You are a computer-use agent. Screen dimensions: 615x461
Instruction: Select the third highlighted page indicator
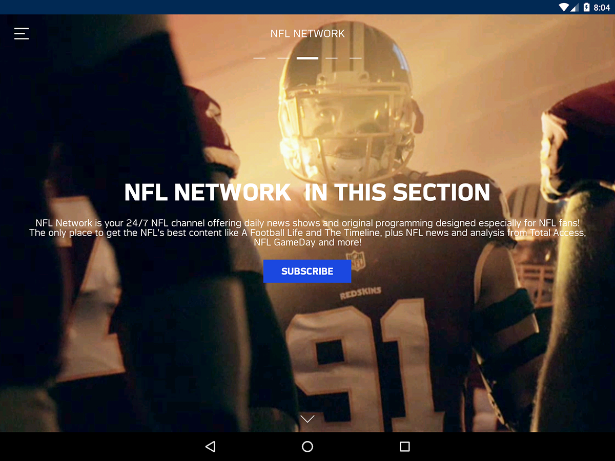(307, 58)
